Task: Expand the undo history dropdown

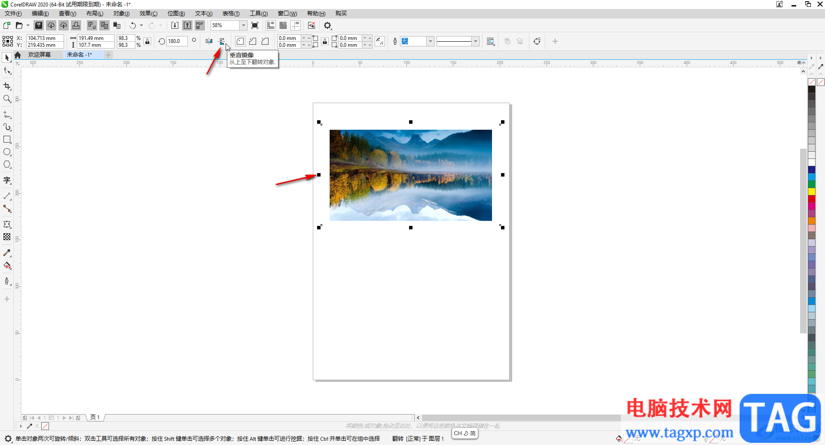Action: tap(141, 25)
